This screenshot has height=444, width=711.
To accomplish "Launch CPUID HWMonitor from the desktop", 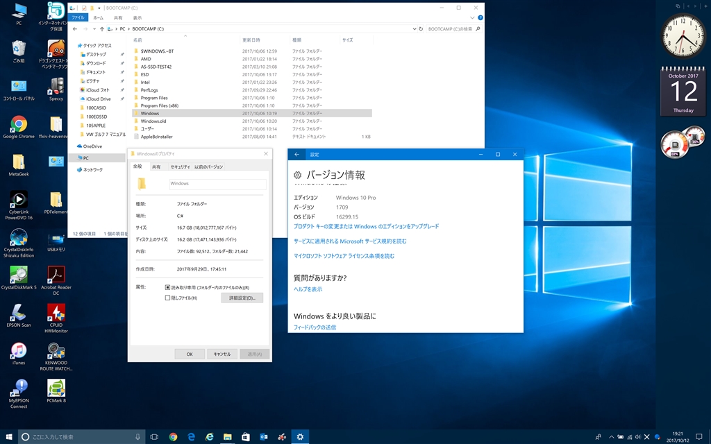I will 56,314.
